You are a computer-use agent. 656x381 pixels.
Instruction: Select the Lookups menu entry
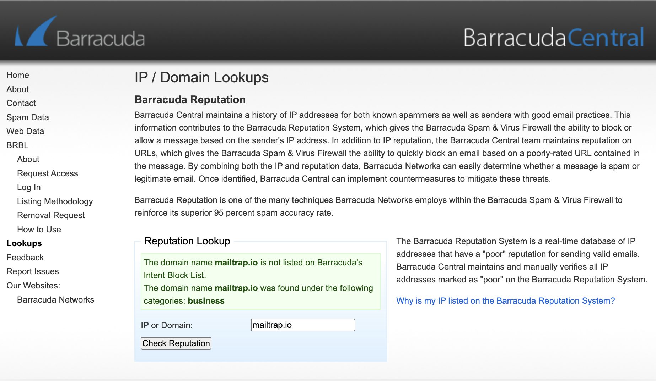tap(23, 243)
